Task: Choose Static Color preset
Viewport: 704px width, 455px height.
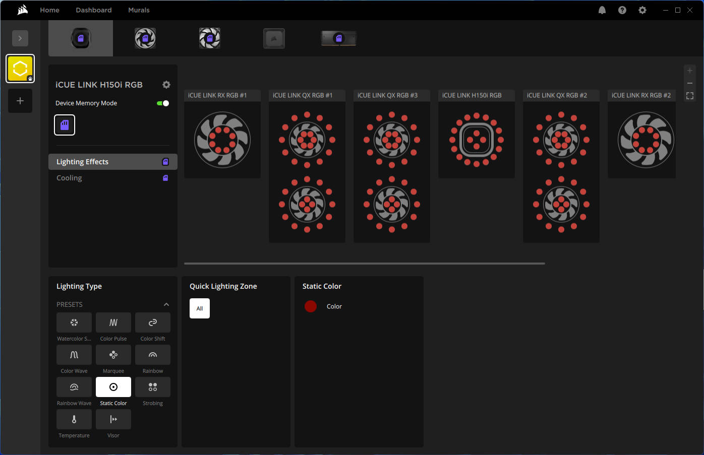Action: 113,387
